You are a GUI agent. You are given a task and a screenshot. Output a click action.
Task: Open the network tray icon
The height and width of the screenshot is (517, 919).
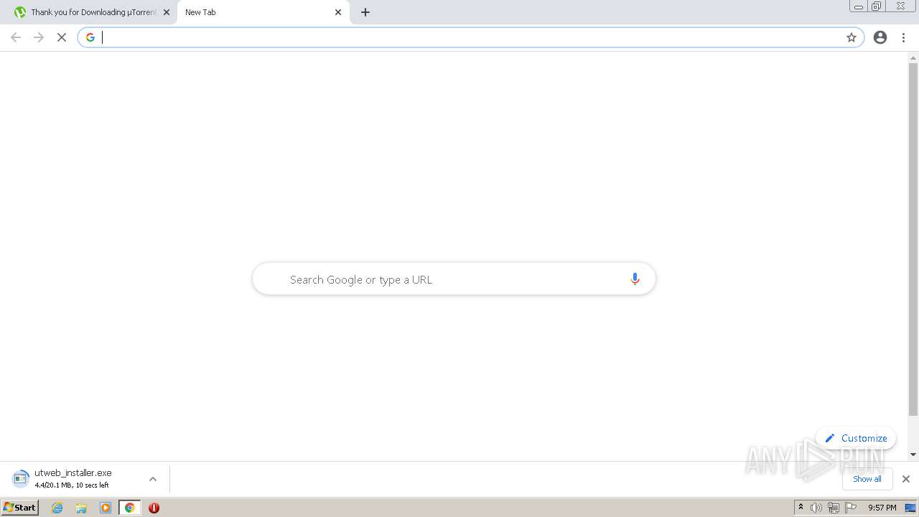pos(834,508)
